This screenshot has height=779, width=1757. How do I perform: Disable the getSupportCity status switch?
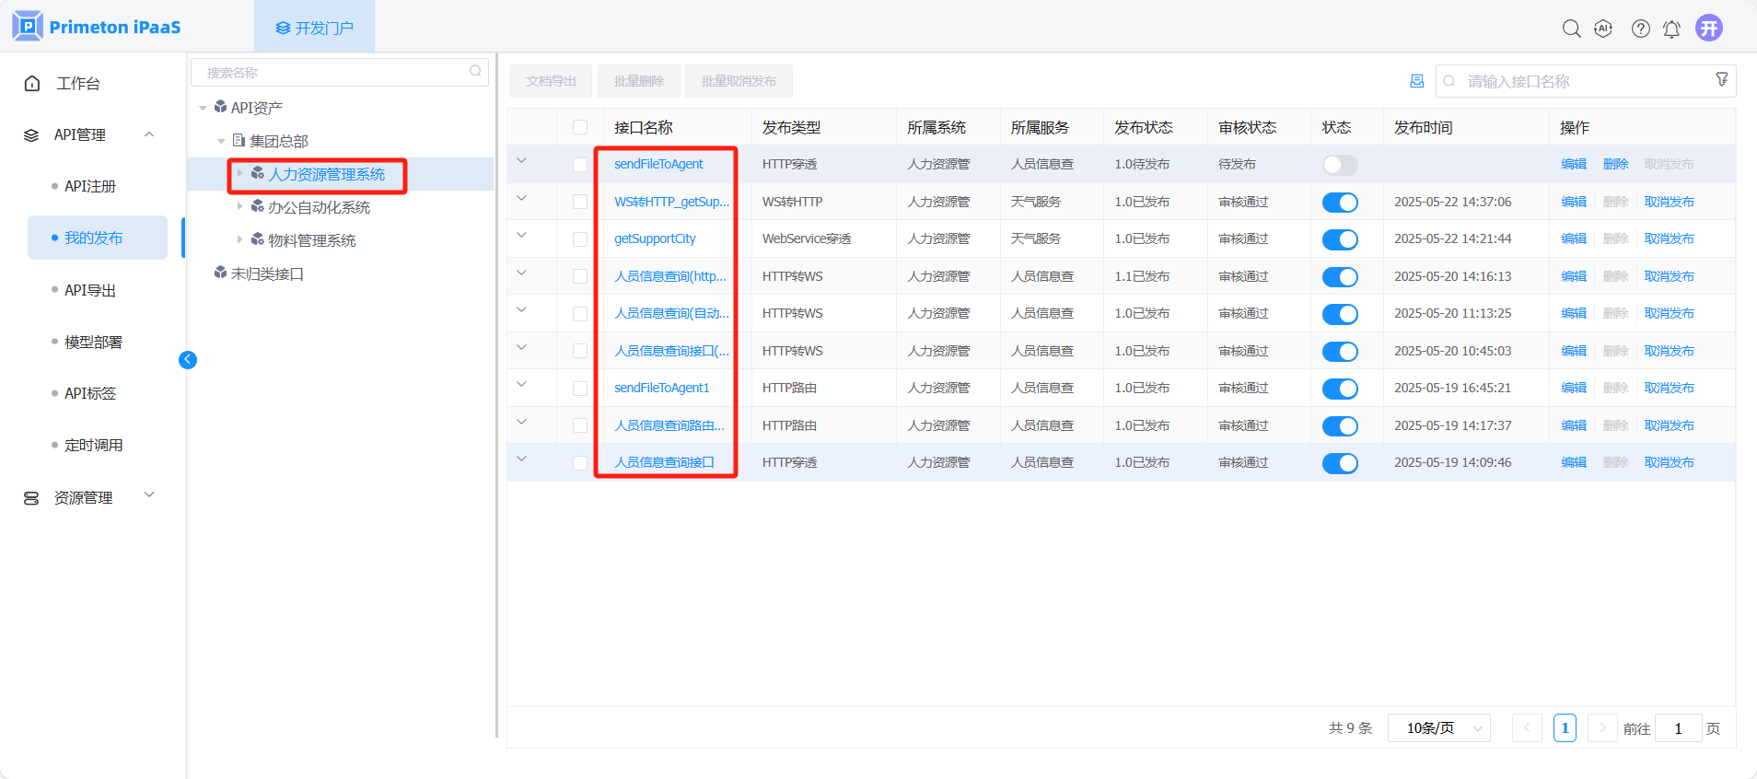tap(1339, 239)
